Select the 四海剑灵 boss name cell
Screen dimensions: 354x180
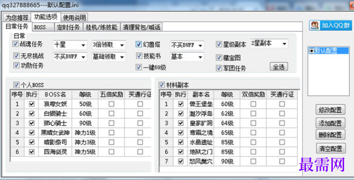tap(55, 152)
